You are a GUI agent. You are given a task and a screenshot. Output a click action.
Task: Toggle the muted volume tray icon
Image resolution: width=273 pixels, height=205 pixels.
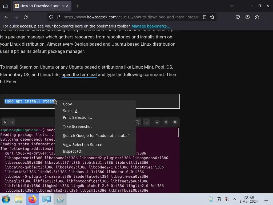point(227,199)
